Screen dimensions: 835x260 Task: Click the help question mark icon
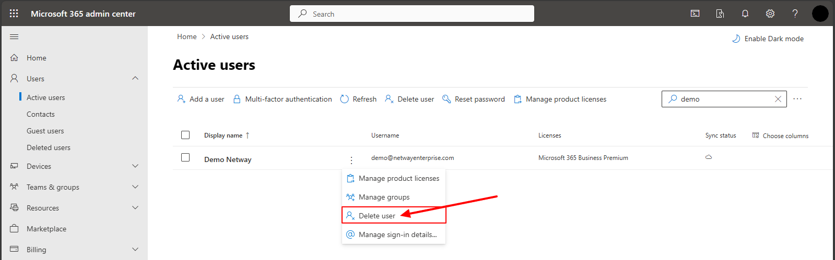795,14
